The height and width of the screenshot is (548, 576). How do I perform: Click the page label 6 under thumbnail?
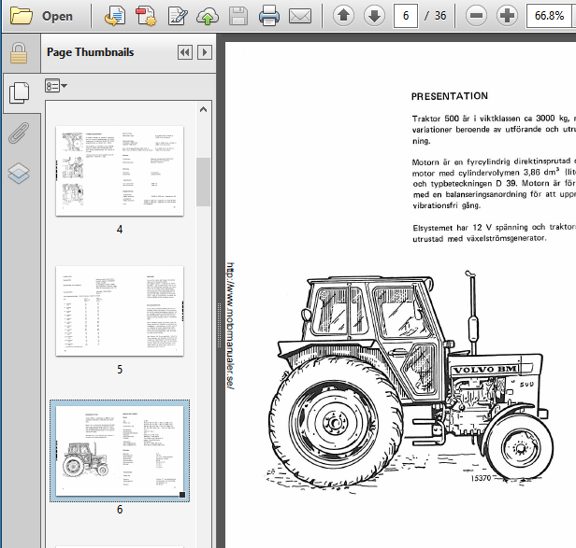click(120, 510)
